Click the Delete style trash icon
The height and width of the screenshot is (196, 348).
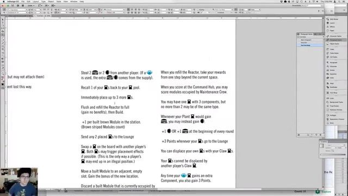[320, 135]
